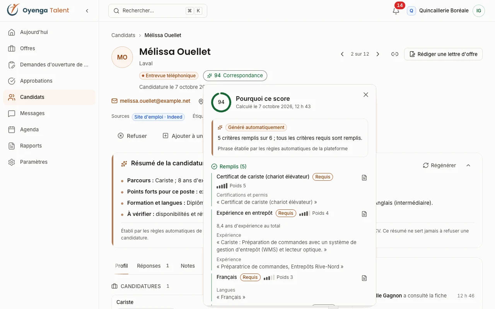Go to Aujourd'hui in sidebar

click(x=49, y=32)
